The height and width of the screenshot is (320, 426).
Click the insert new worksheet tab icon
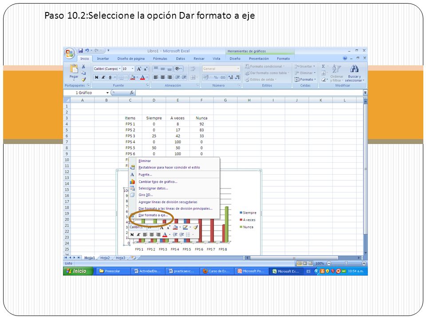pyautogui.click(x=134, y=258)
